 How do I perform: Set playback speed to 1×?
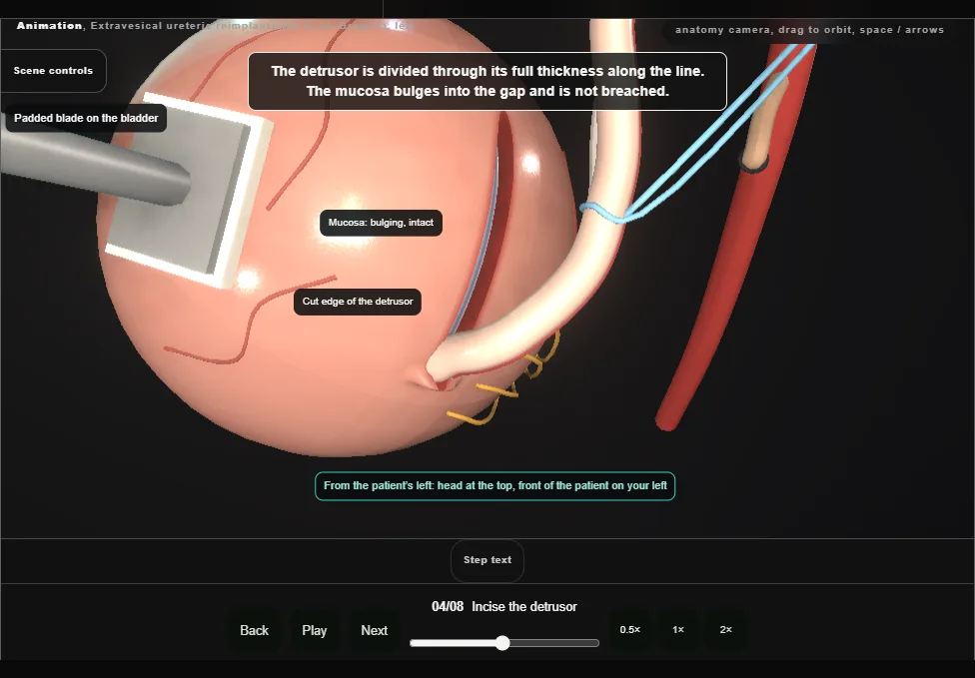678,629
